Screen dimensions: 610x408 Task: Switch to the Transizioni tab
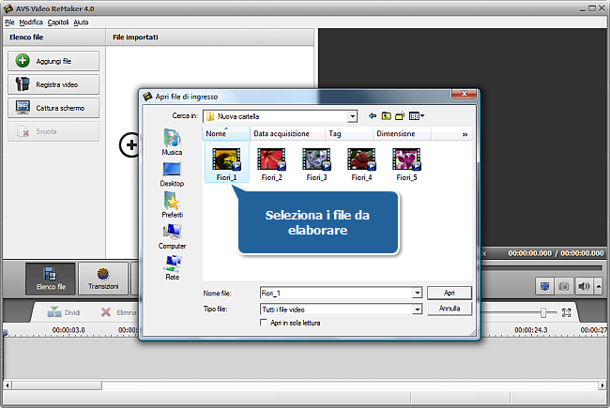click(x=103, y=279)
